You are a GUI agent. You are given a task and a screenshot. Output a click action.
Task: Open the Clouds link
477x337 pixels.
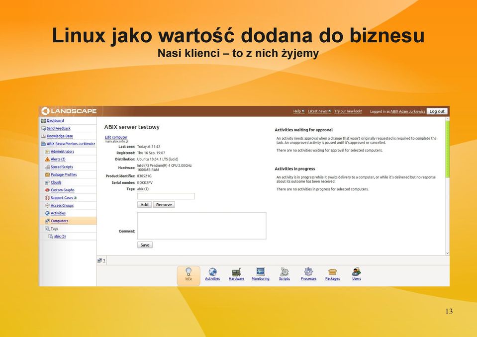[56, 182]
